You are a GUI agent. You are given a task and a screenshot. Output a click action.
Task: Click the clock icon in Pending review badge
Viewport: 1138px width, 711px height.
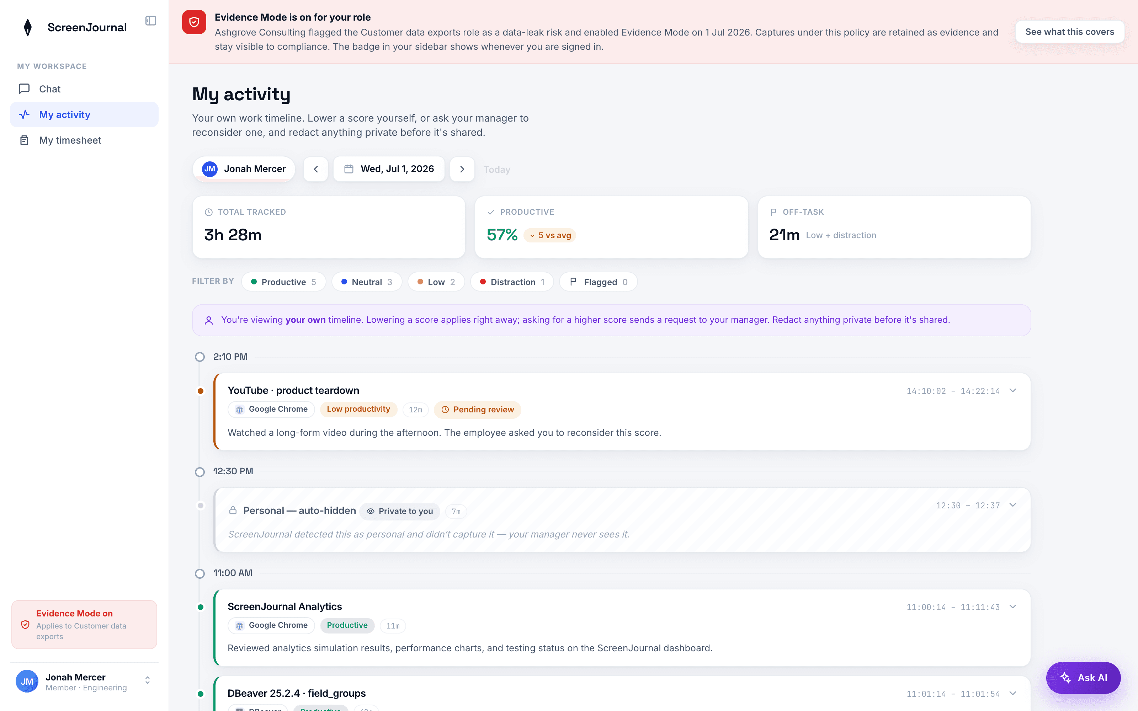click(x=445, y=410)
